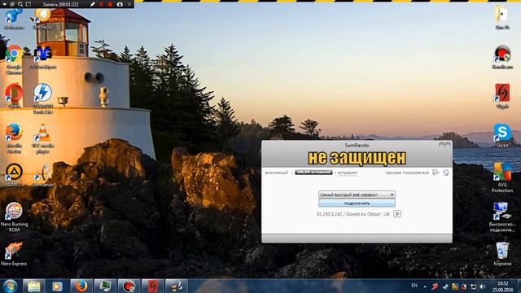Pause the screen recording
Screen dimensions: 521x293
(x=101, y=4)
